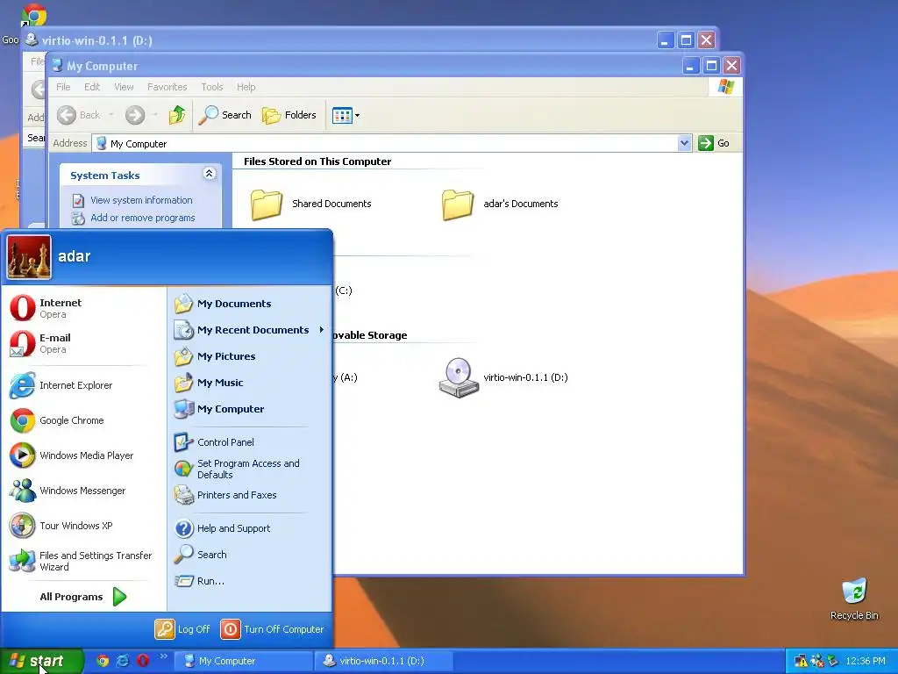
Task: Open Favorites menu in My Computer
Action: [x=167, y=87]
